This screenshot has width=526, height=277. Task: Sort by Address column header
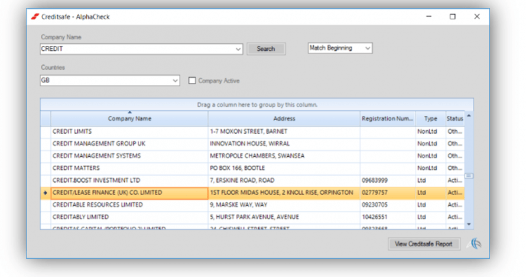pos(284,118)
